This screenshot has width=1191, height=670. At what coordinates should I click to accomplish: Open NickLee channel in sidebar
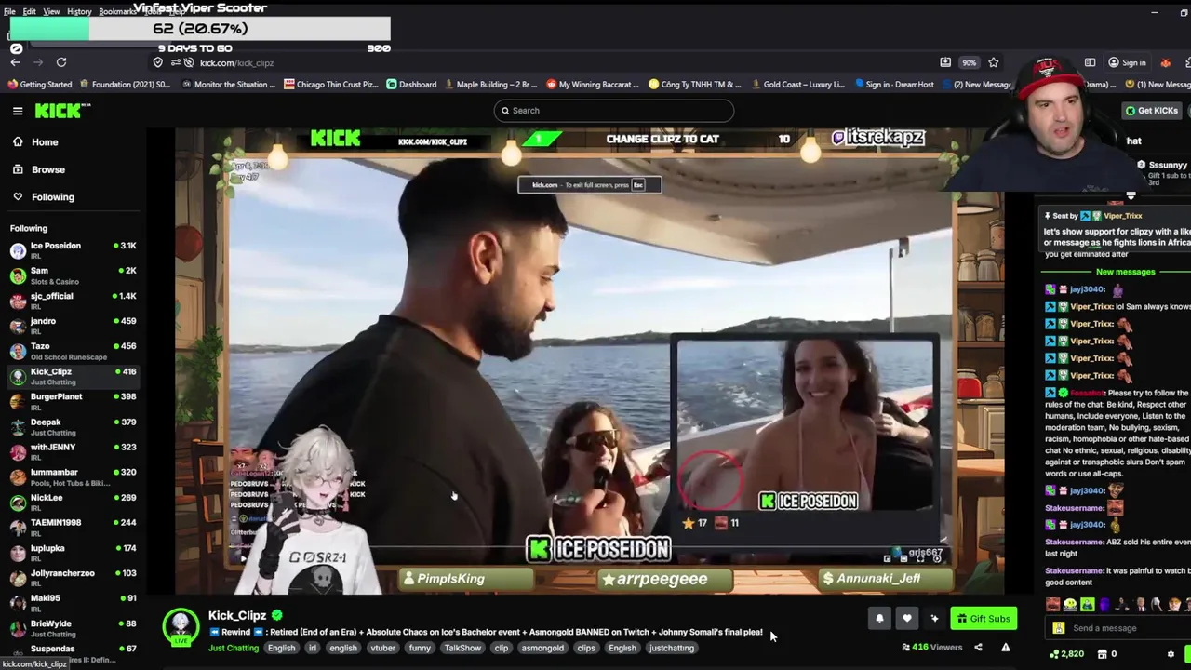73,502
